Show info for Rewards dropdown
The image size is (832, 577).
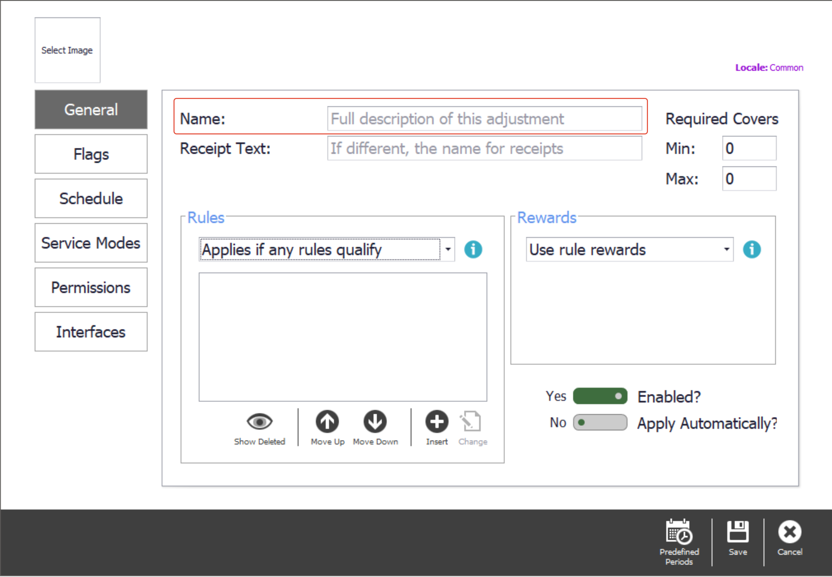click(x=752, y=250)
